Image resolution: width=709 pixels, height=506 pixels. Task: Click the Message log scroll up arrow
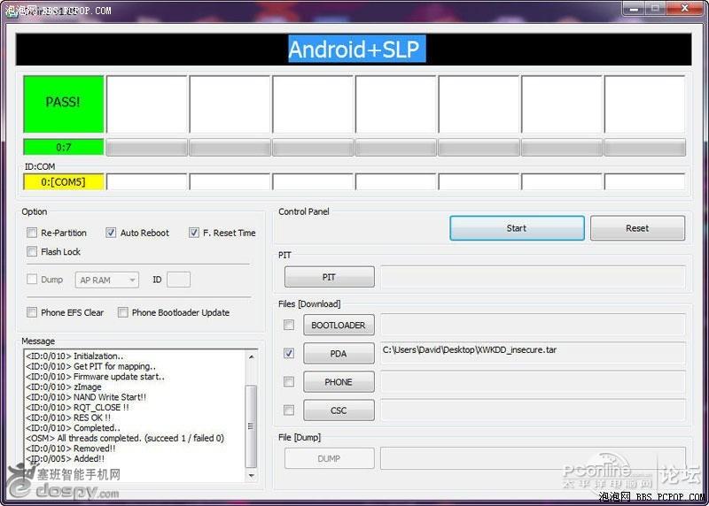pos(252,356)
